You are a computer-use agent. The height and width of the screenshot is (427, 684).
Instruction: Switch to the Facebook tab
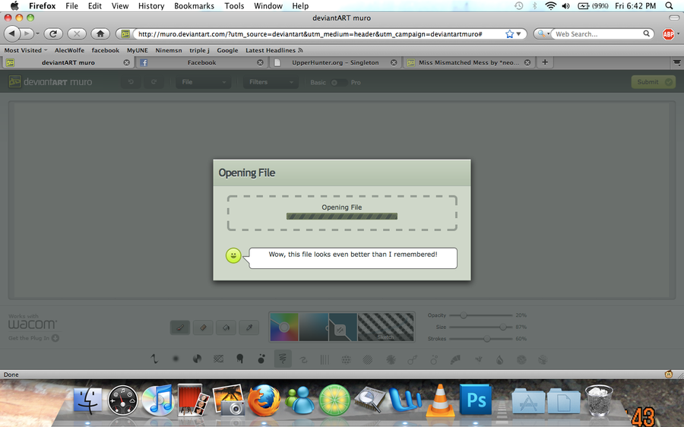201,62
